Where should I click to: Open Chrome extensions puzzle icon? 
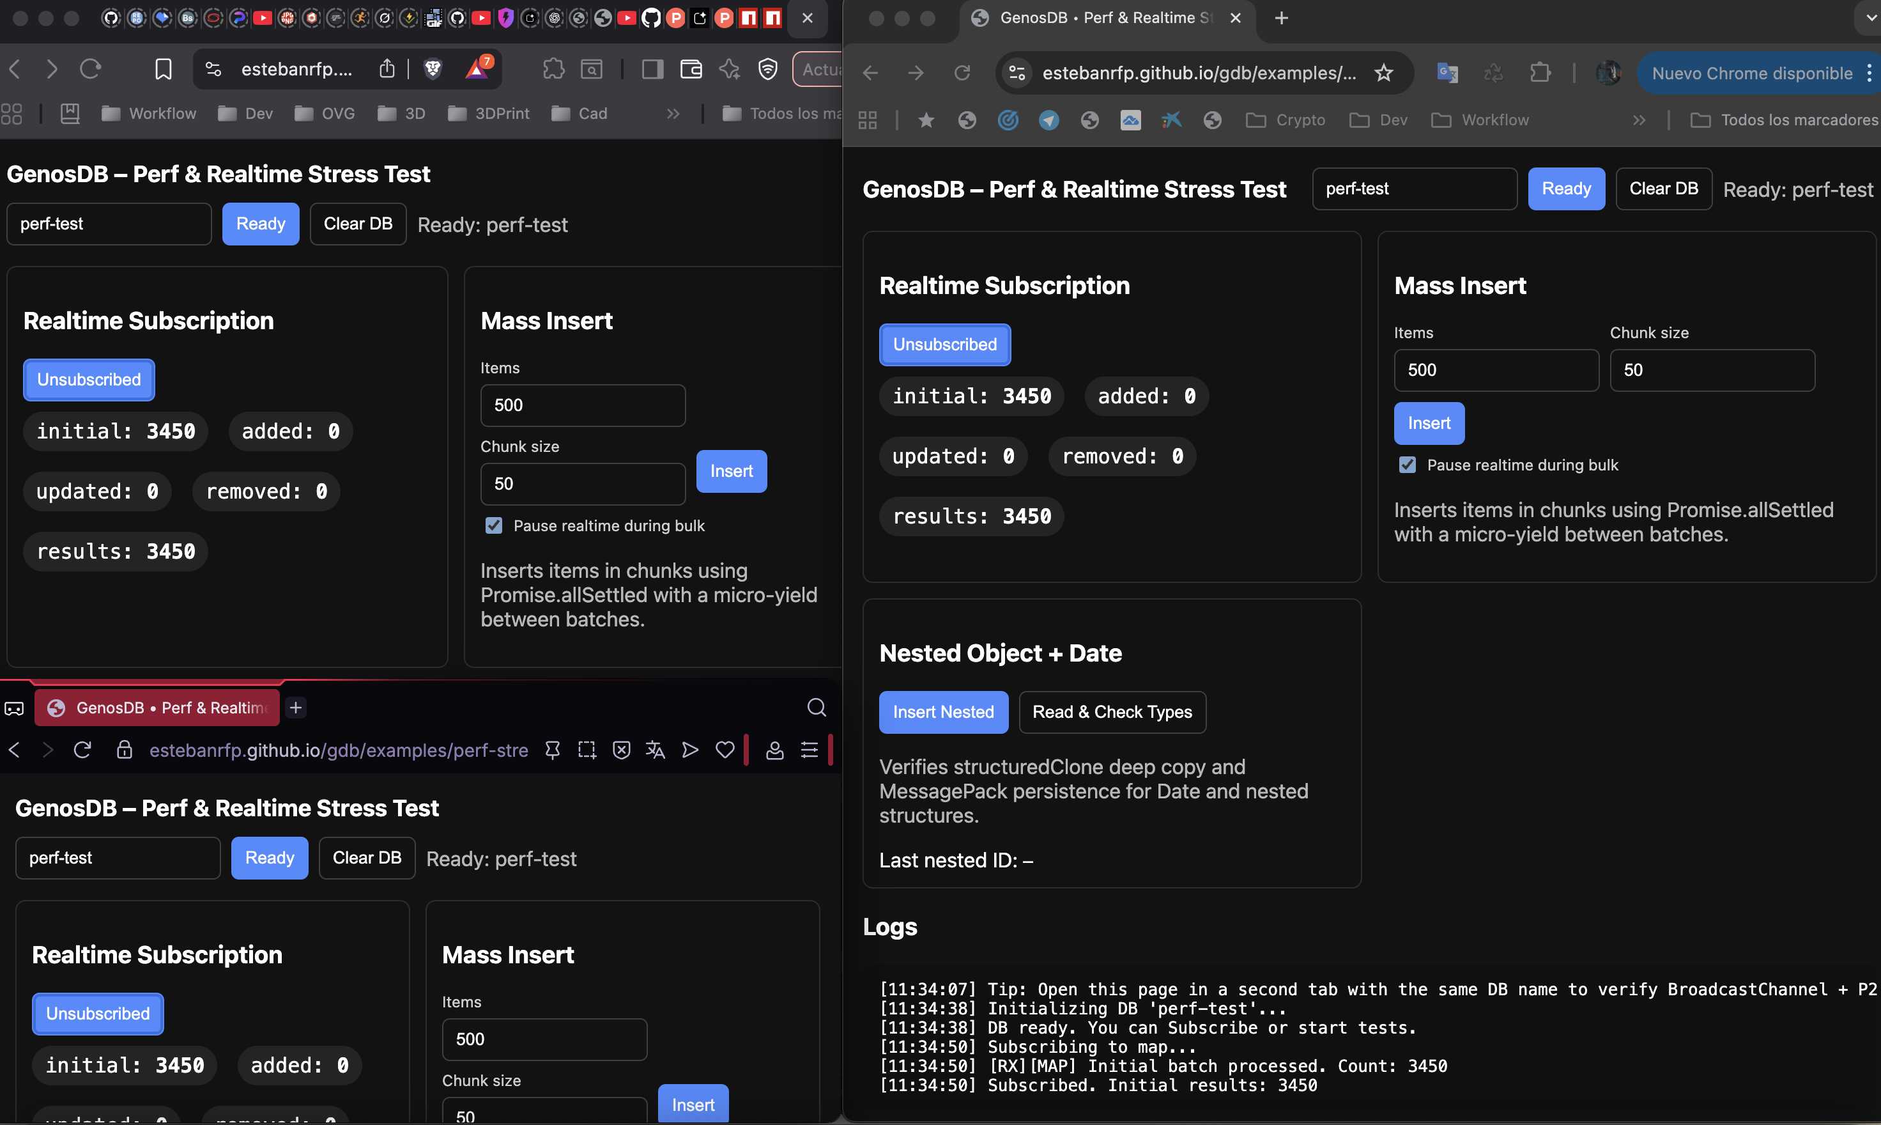1540,72
